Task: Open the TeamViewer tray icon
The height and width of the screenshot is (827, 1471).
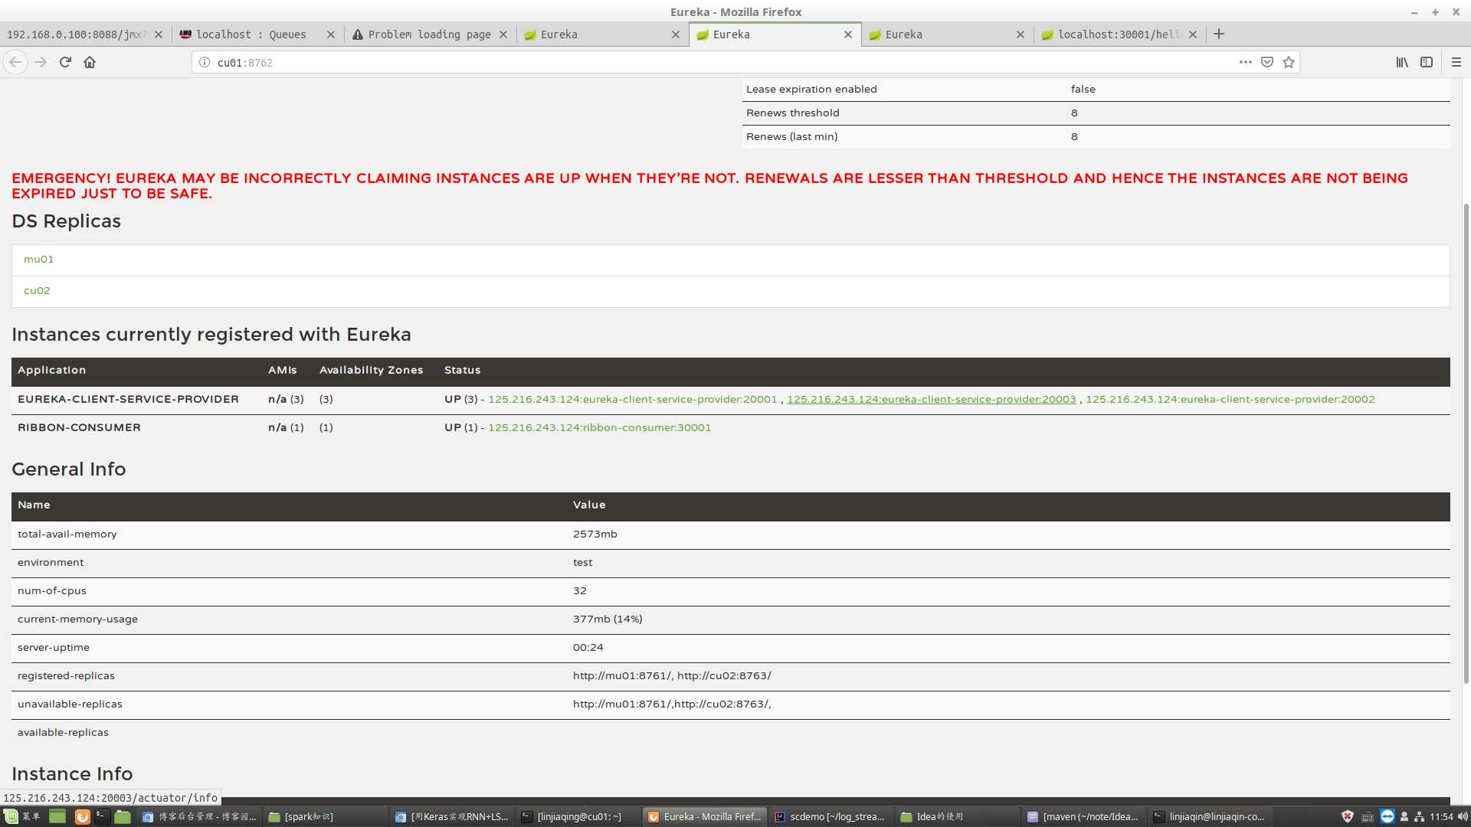Action: pos(1387,817)
